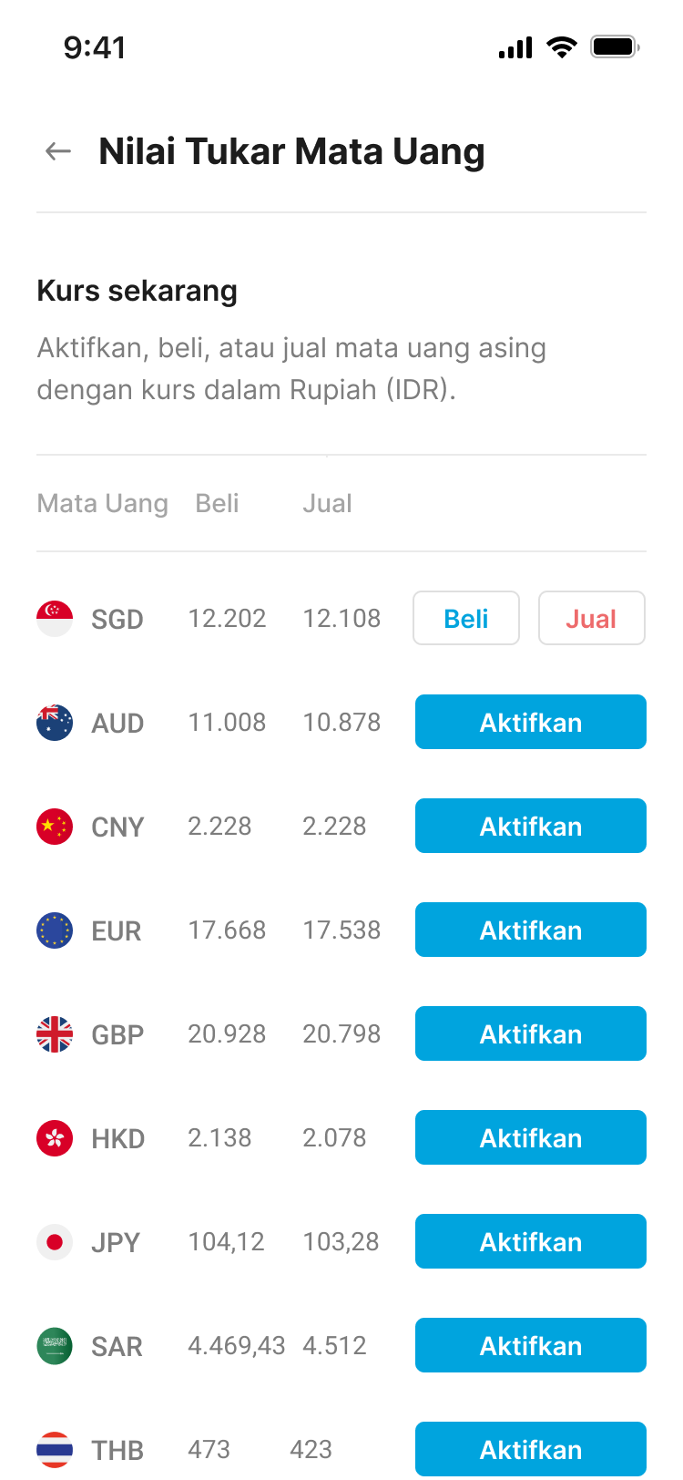Activate the JPY currency
This screenshot has height=1480, width=683.
[530, 1242]
